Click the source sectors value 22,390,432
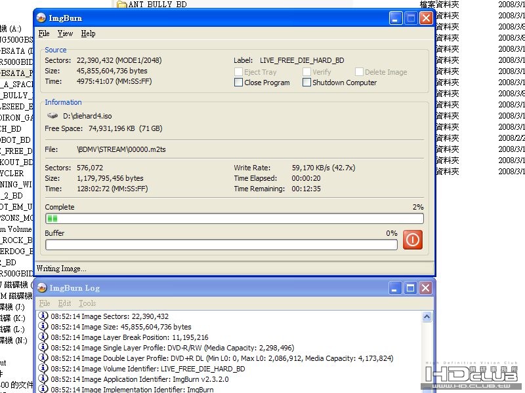525x393 pixels. [x=95, y=60]
